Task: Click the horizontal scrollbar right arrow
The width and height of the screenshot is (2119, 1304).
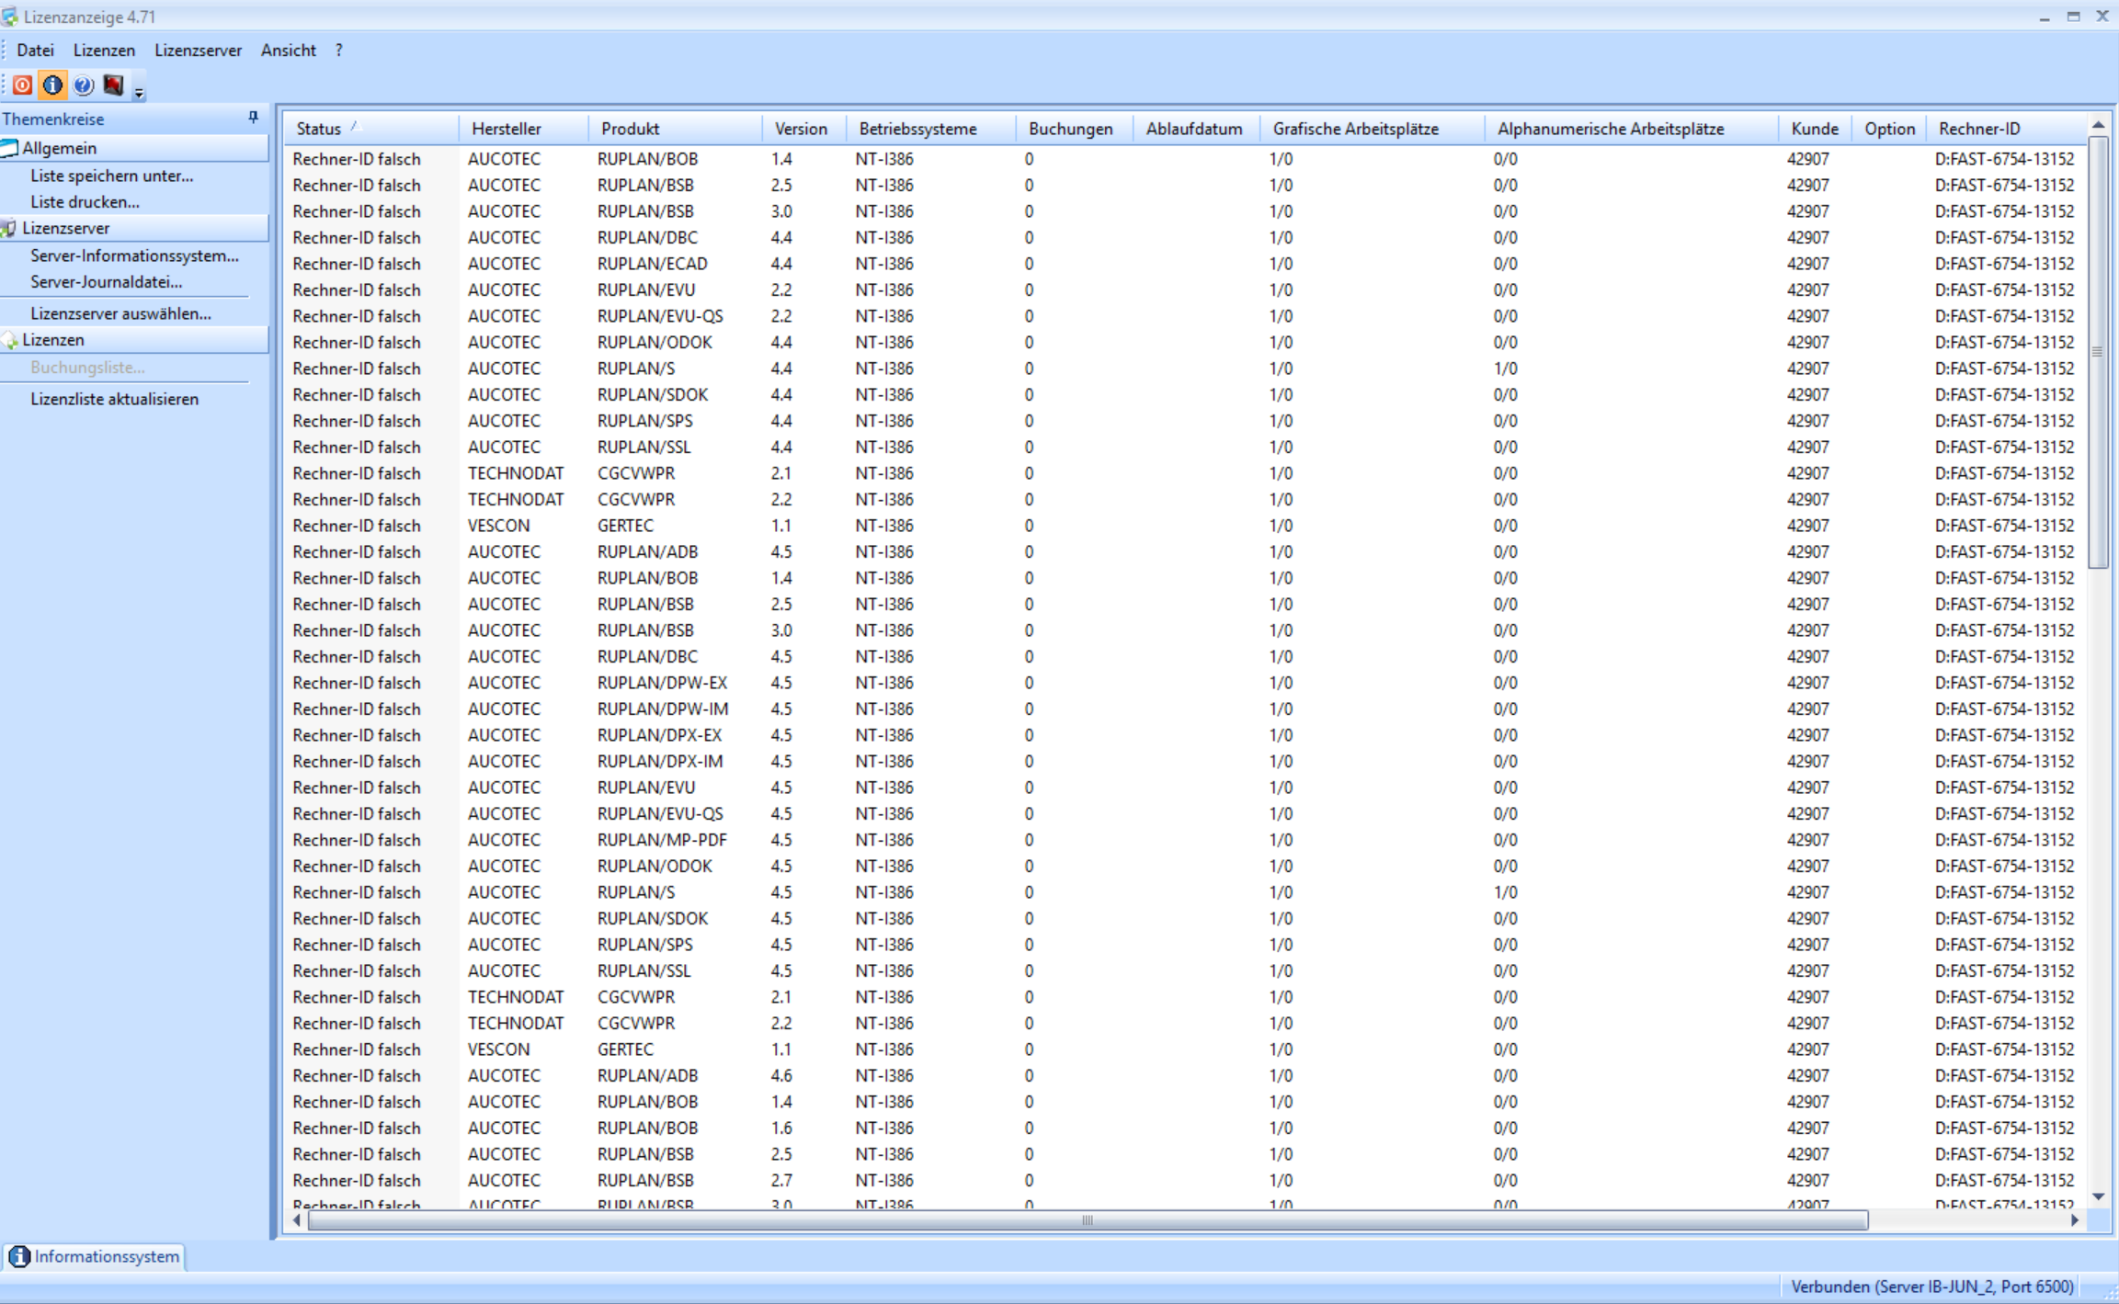Action: 2075,1220
